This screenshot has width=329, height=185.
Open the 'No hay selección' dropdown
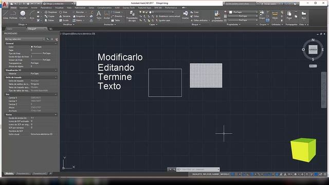click(x=25, y=39)
